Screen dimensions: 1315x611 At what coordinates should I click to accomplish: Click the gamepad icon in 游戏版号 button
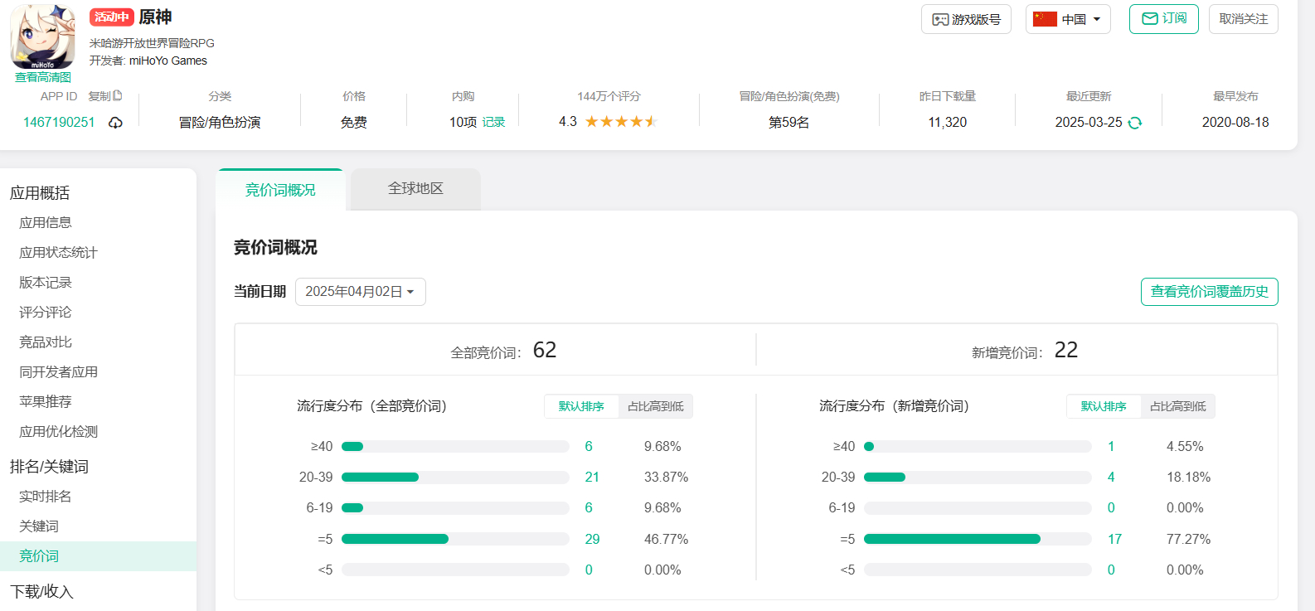tap(940, 19)
